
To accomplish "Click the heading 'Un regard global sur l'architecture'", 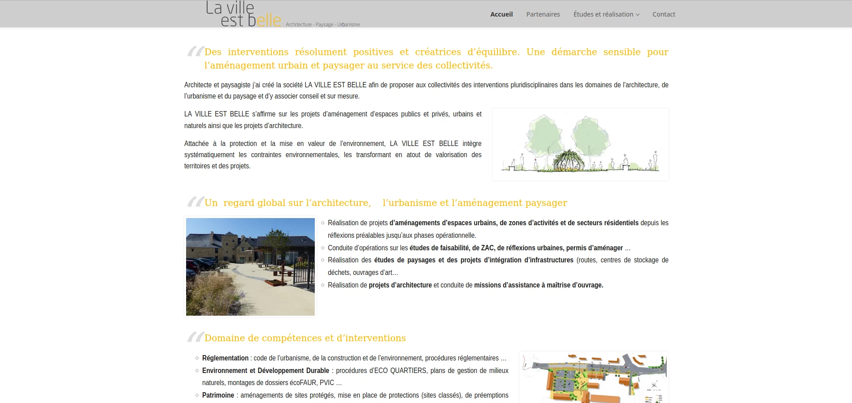I will point(386,203).
